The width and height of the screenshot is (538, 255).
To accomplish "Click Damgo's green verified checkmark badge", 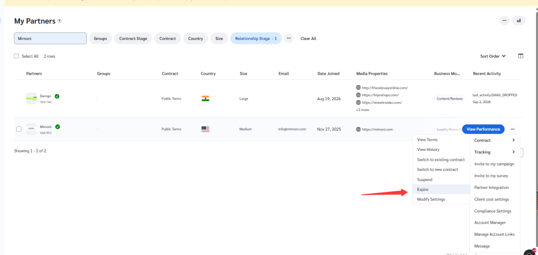I will click(57, 96).
